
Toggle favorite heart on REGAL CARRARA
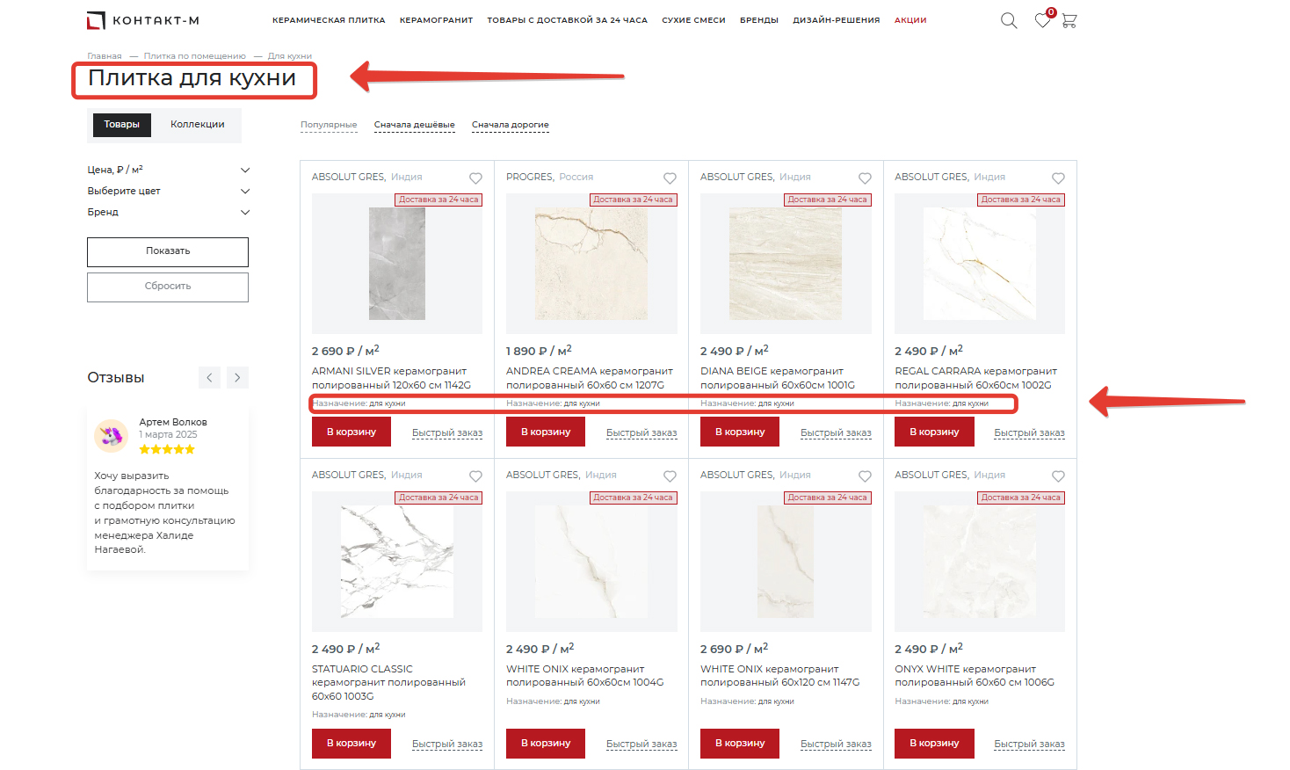pyautogui.click(x=1058, y=178)
